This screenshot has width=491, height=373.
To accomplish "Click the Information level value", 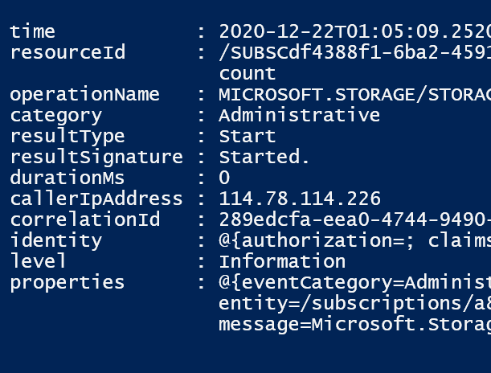I will coord(281,262).
